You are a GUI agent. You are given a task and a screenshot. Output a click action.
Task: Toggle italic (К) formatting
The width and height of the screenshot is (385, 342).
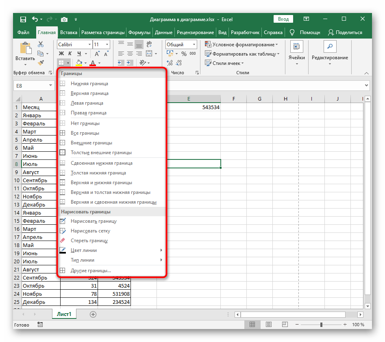pos(70,54)
